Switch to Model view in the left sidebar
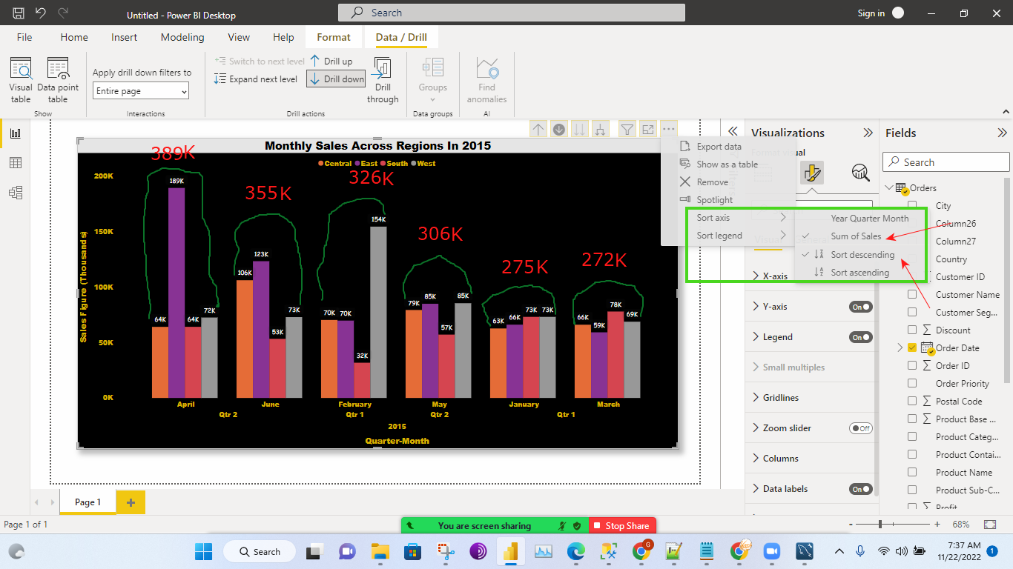 point(16,193)
